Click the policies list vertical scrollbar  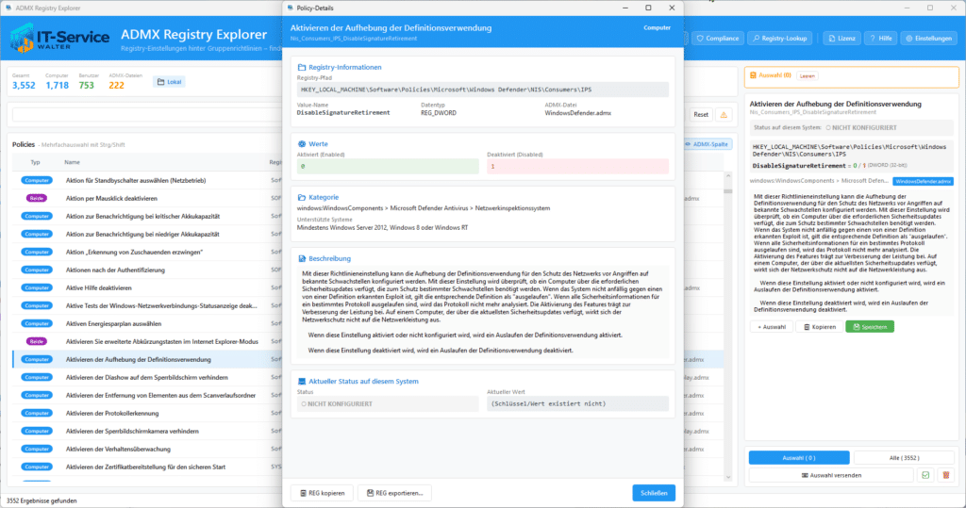click(x=728, y=326)
